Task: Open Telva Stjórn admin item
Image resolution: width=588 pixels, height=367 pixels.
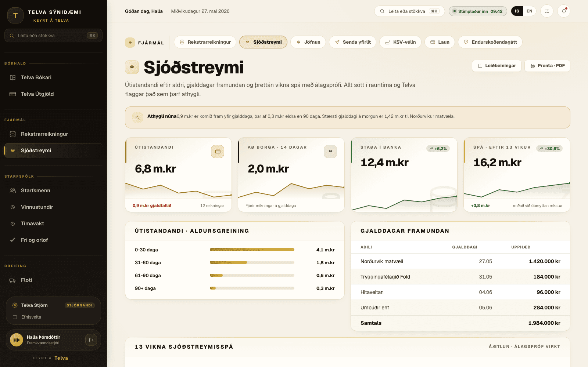Action: click(53, 305)
